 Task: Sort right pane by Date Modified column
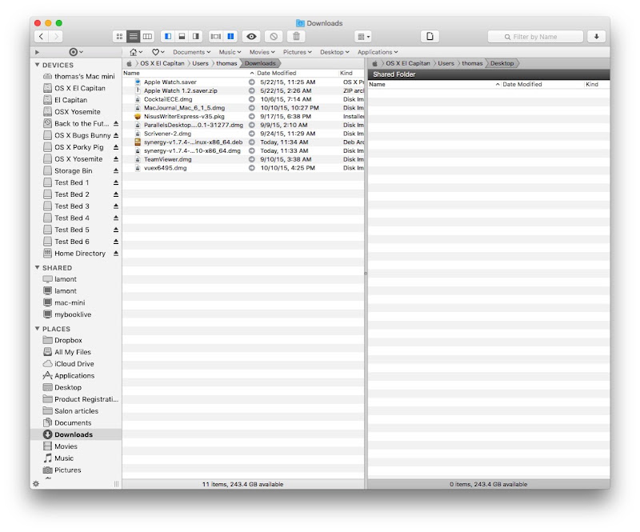(542, 84)
